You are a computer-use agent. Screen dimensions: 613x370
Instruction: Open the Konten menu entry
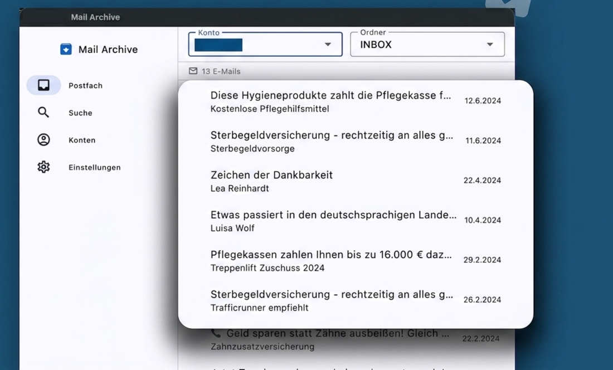tap(82, 140)
